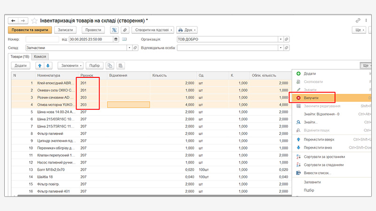Click the back navigation arrow
This screenshot has width=376, height=211.
[13, 21]
